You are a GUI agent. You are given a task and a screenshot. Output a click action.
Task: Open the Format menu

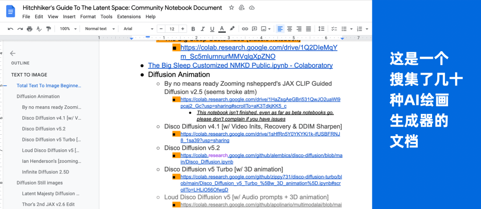click(88, 16)
